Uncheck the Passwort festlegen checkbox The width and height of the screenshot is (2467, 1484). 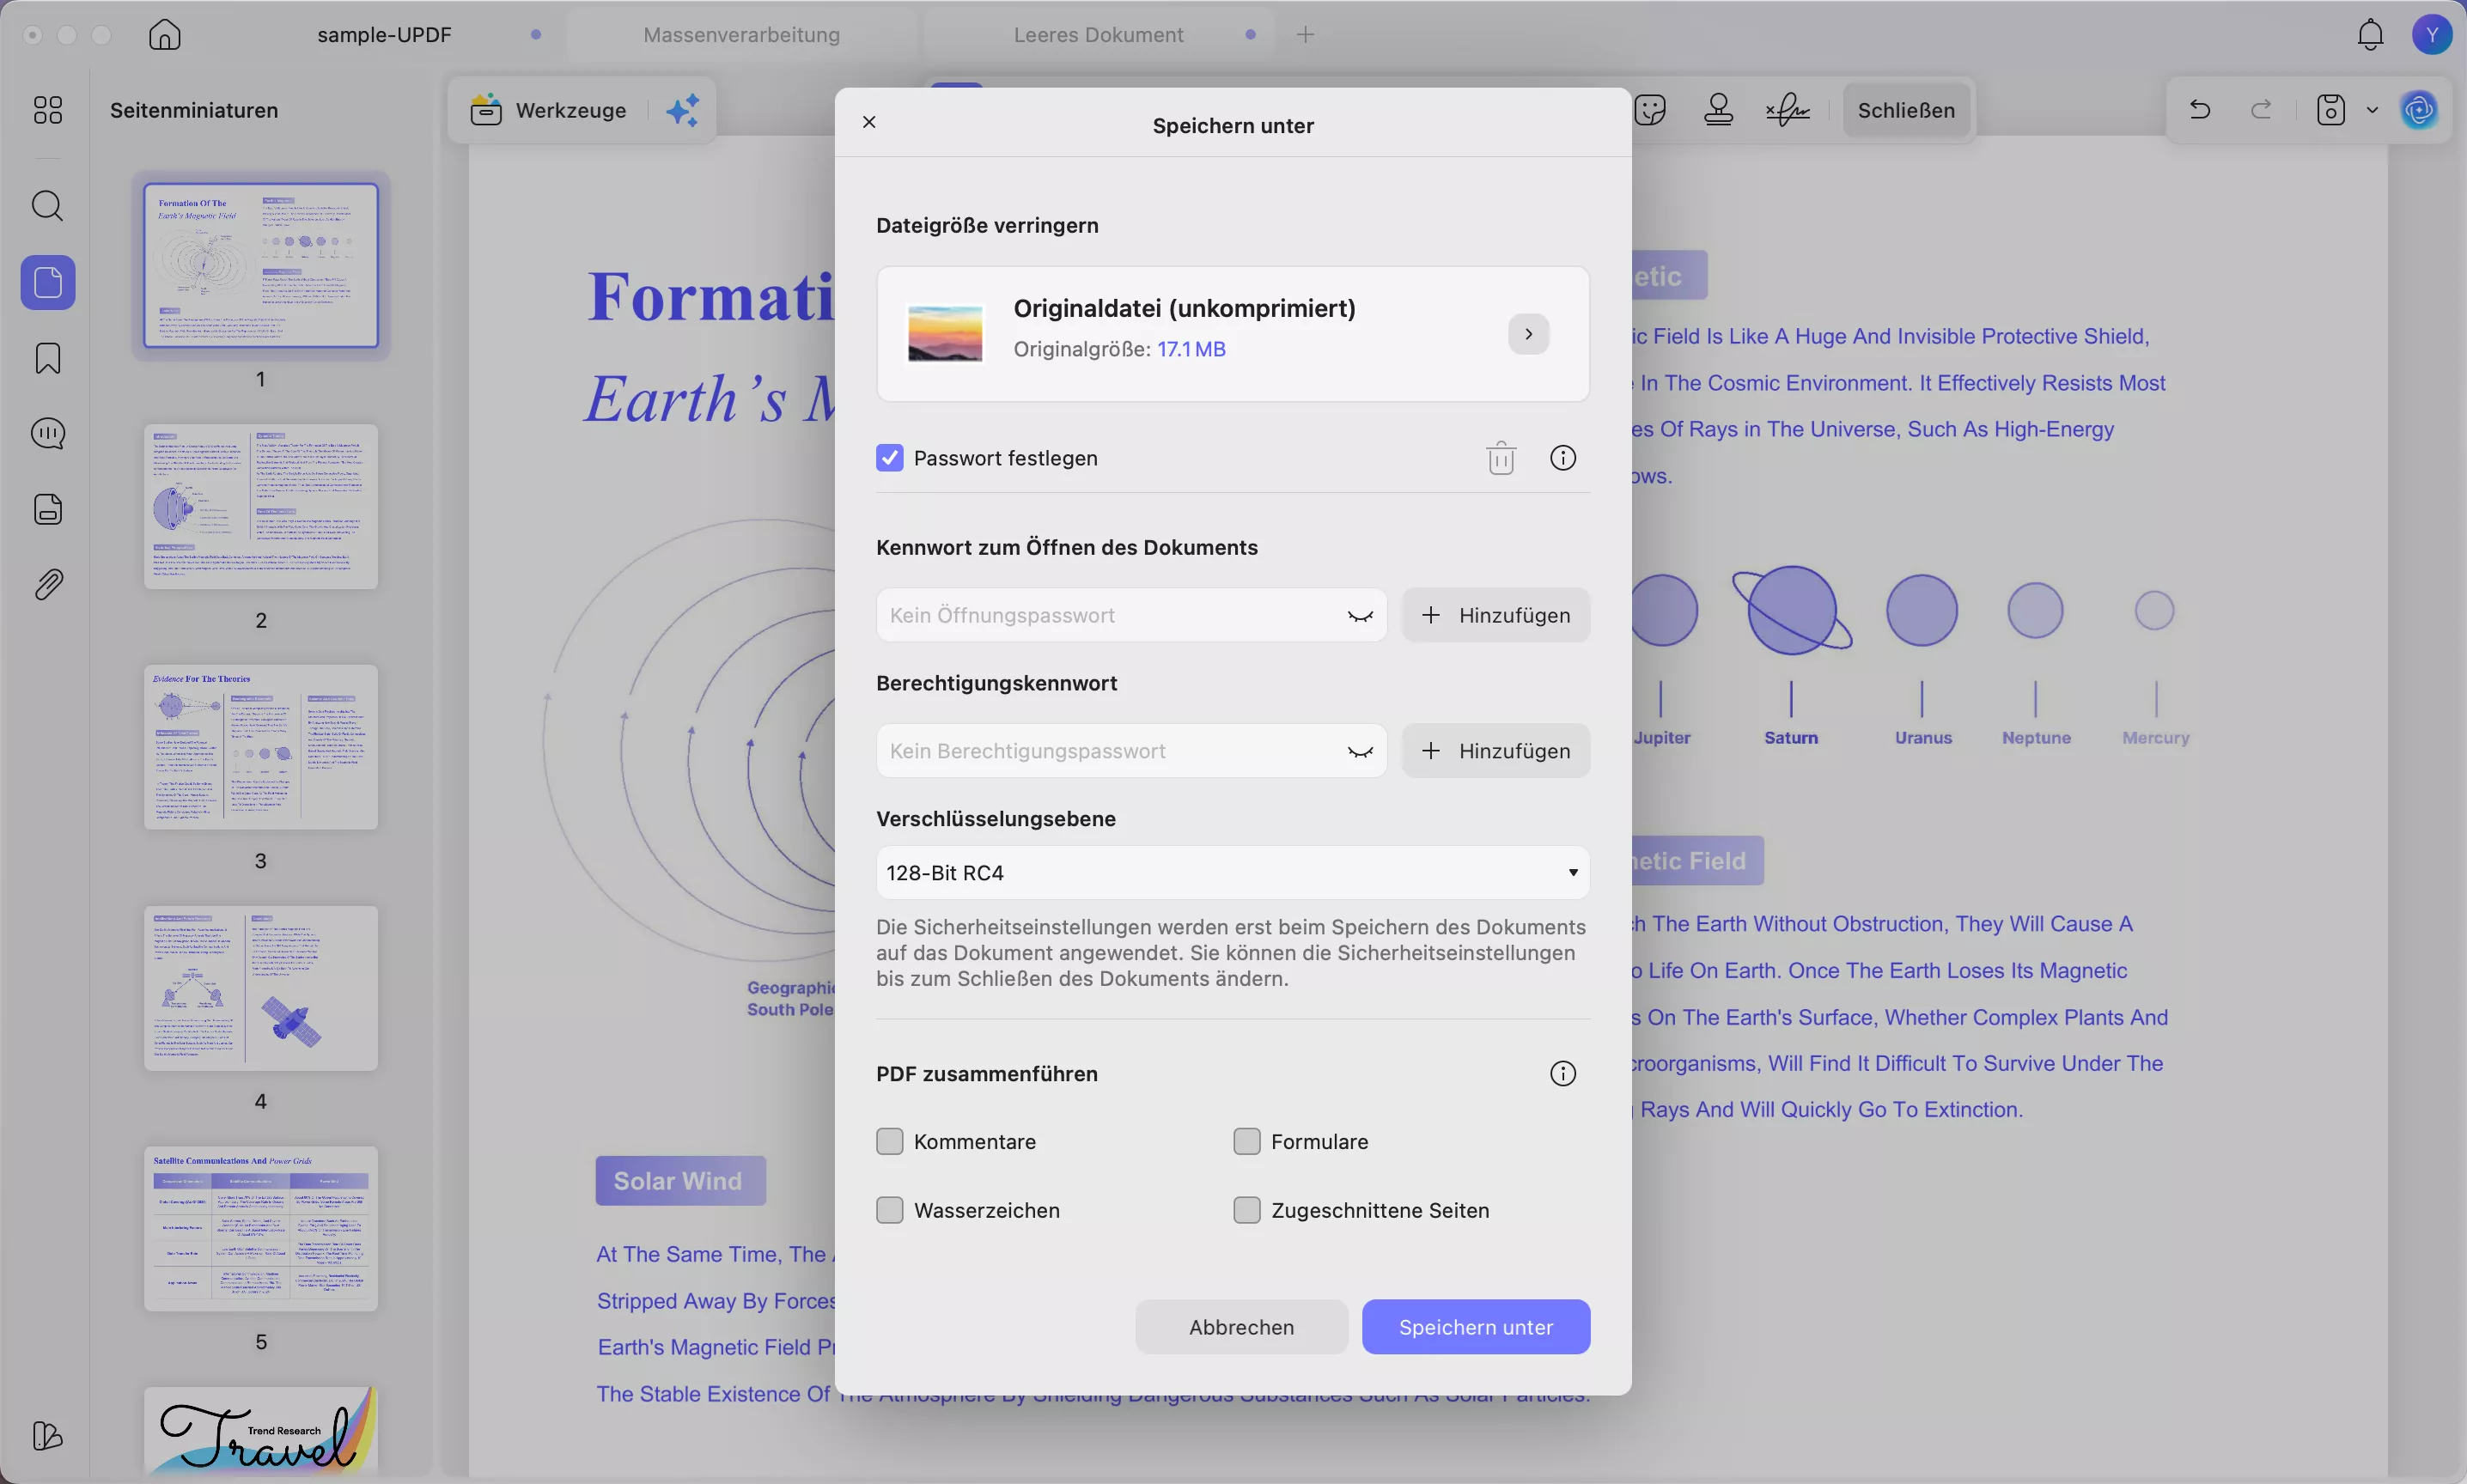click(889, 458)
